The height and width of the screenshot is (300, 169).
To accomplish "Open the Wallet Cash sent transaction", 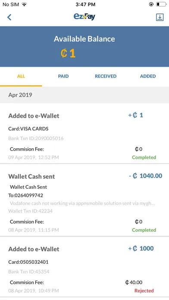I will pos(84,200).
